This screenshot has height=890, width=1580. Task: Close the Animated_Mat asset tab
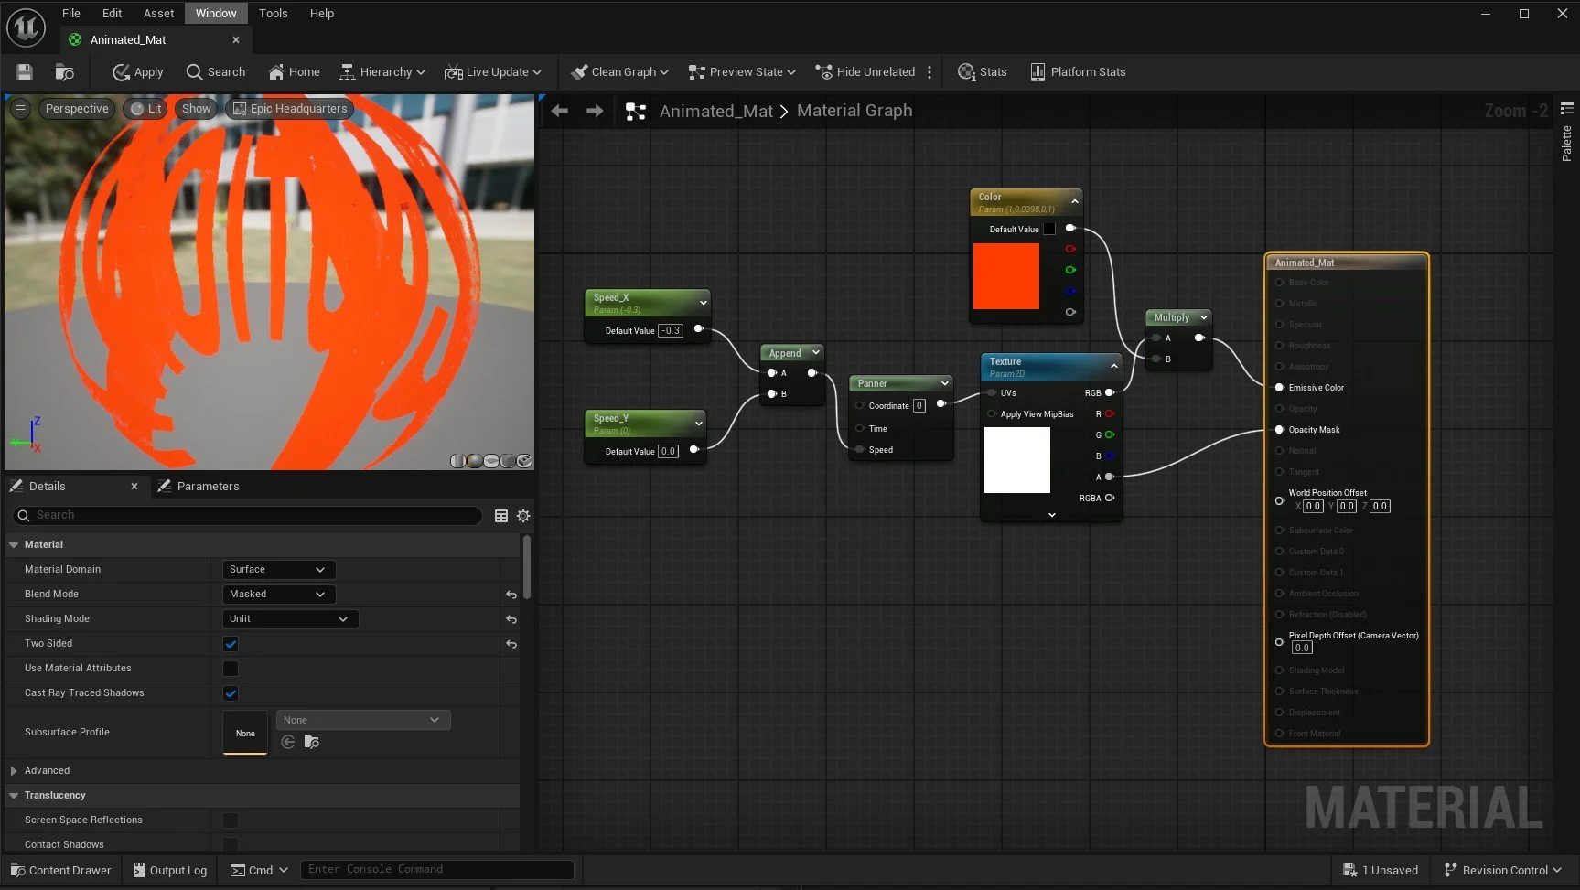(236, 39)
